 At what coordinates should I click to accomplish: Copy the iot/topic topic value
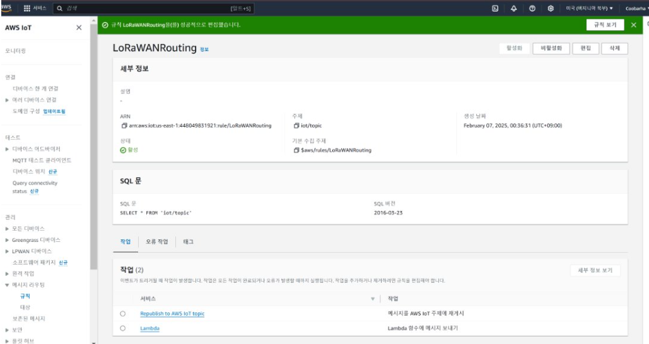296,126
